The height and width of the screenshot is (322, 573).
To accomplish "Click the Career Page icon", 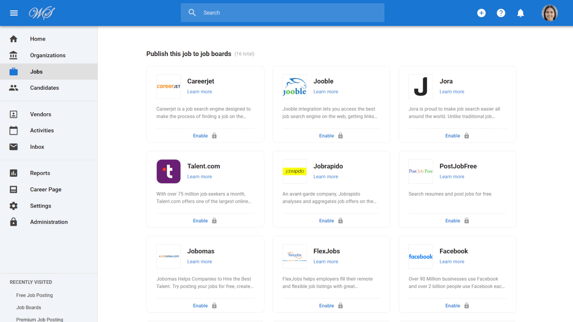I will [x=14, y=189].
